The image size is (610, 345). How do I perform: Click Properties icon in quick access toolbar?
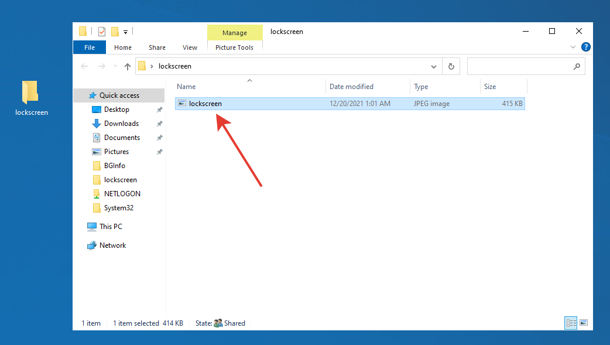pos(102,32)
